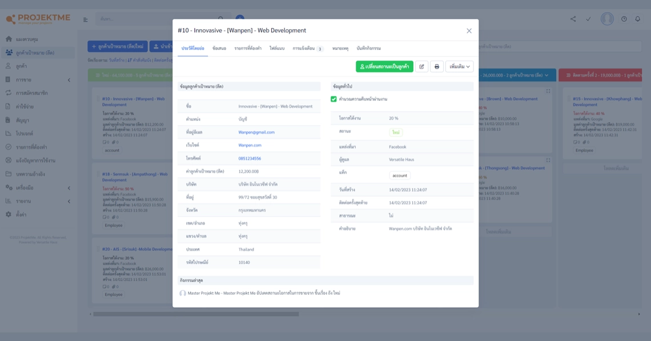Click the checkmark todo icon in header
This screenshot has width=651, height=341.
tap(588, 19)
